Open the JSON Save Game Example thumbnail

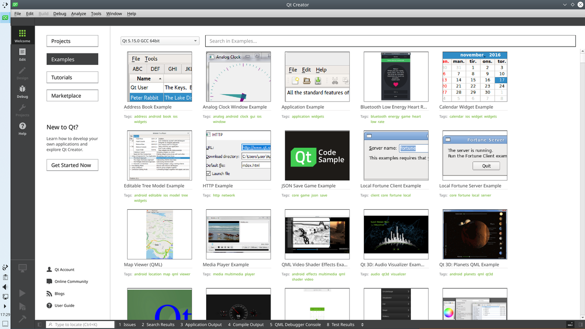pos(317,155)
